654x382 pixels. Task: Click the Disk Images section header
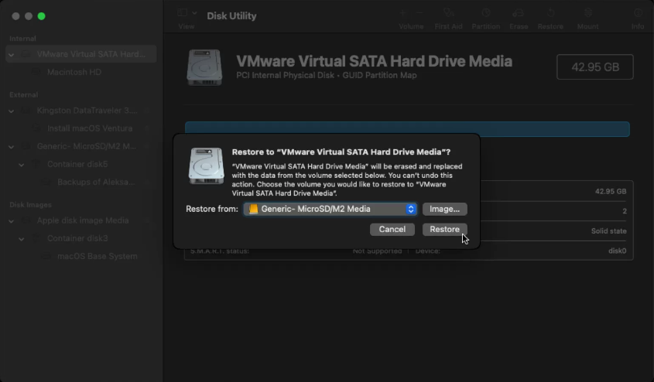[x=30, y=205]
